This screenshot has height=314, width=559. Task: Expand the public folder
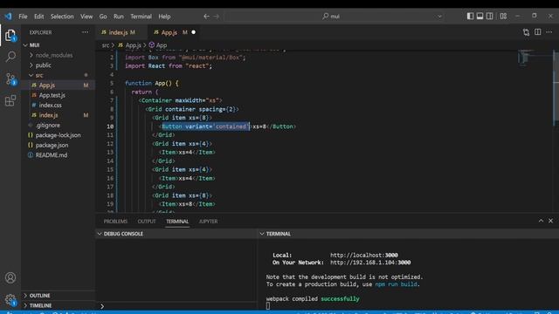click(43, 65)
